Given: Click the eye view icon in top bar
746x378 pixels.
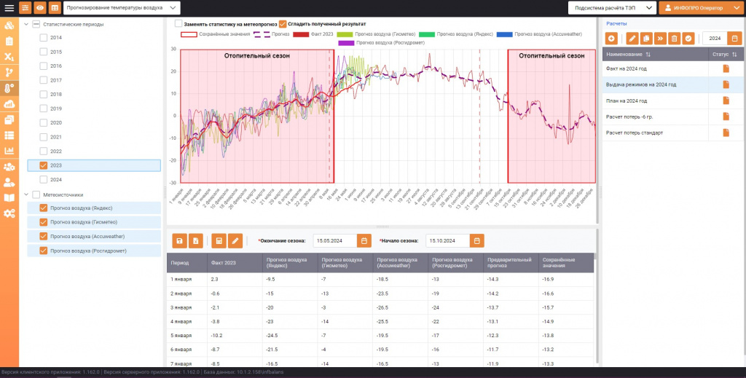Looking at the screenshot, I should (x=40, y=7).
